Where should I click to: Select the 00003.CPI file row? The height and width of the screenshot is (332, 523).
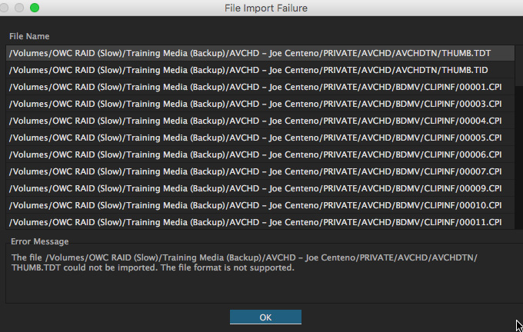260,104
